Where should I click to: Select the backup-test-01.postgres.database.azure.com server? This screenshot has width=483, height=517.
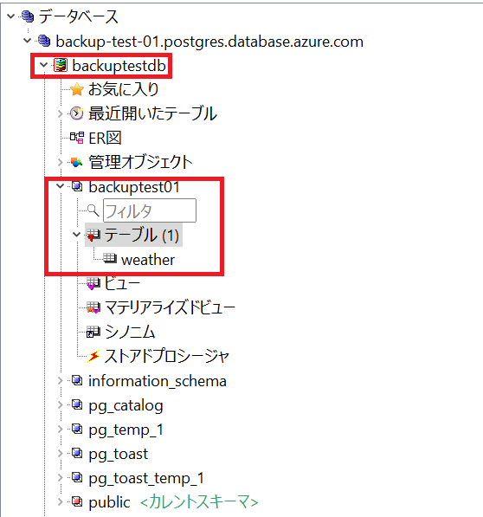click(209, 42)
